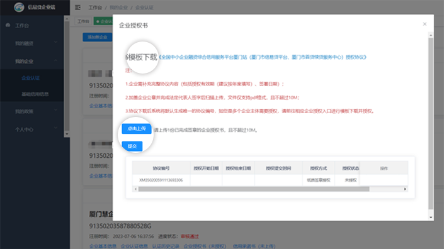Click the table horizontal scrollbar thumb
The height and width of the screenshot is (249, 444).
254,189
